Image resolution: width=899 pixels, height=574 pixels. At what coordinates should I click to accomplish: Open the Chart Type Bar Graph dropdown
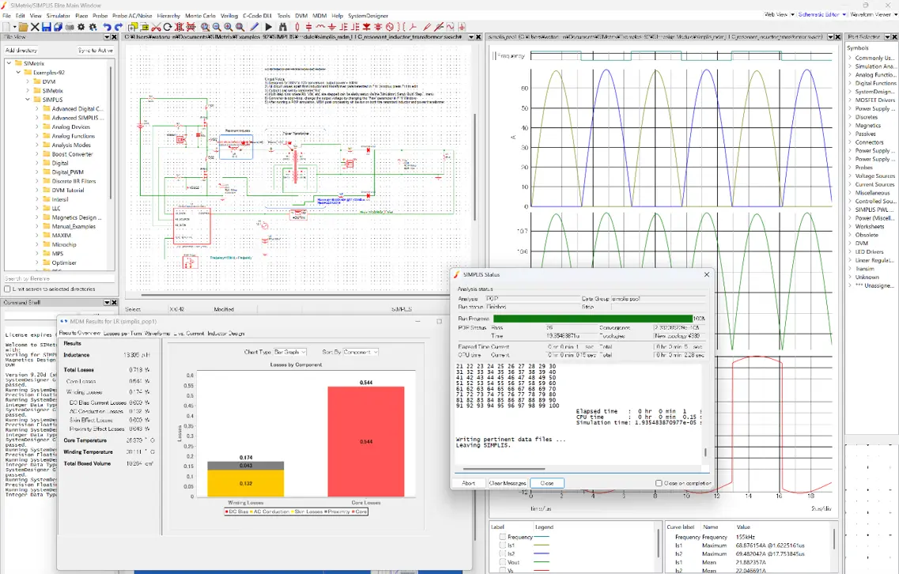290,352
